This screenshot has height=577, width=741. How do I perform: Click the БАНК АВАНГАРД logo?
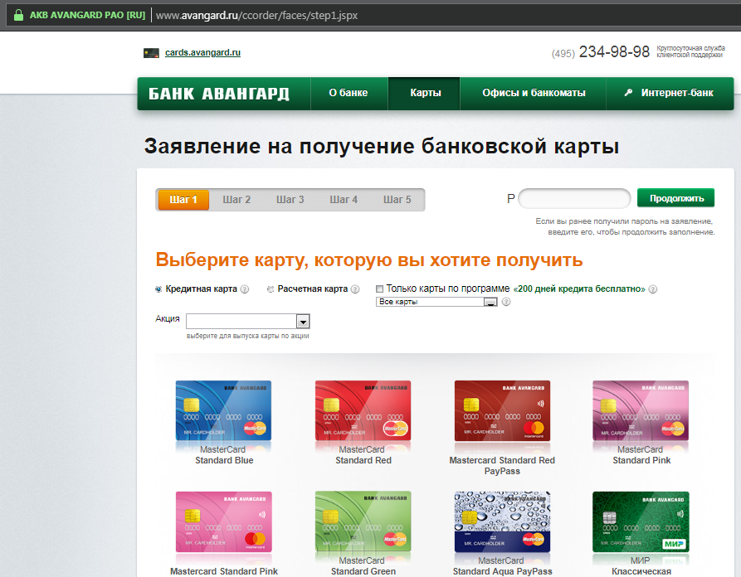[219, 94]
